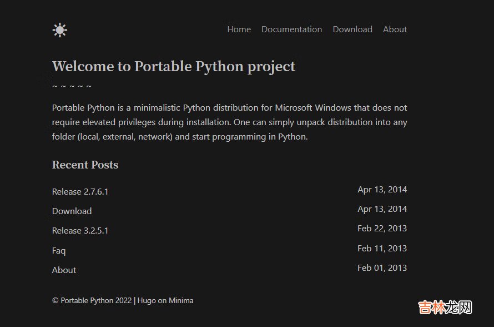
Task: Open the About post under Recent Posts
Action: tap(64, 270)
